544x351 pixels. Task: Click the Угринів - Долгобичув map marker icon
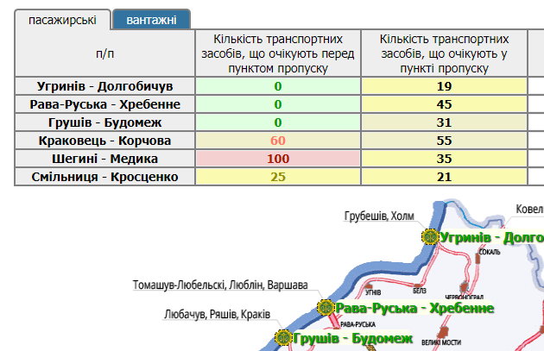coord(429,236)
